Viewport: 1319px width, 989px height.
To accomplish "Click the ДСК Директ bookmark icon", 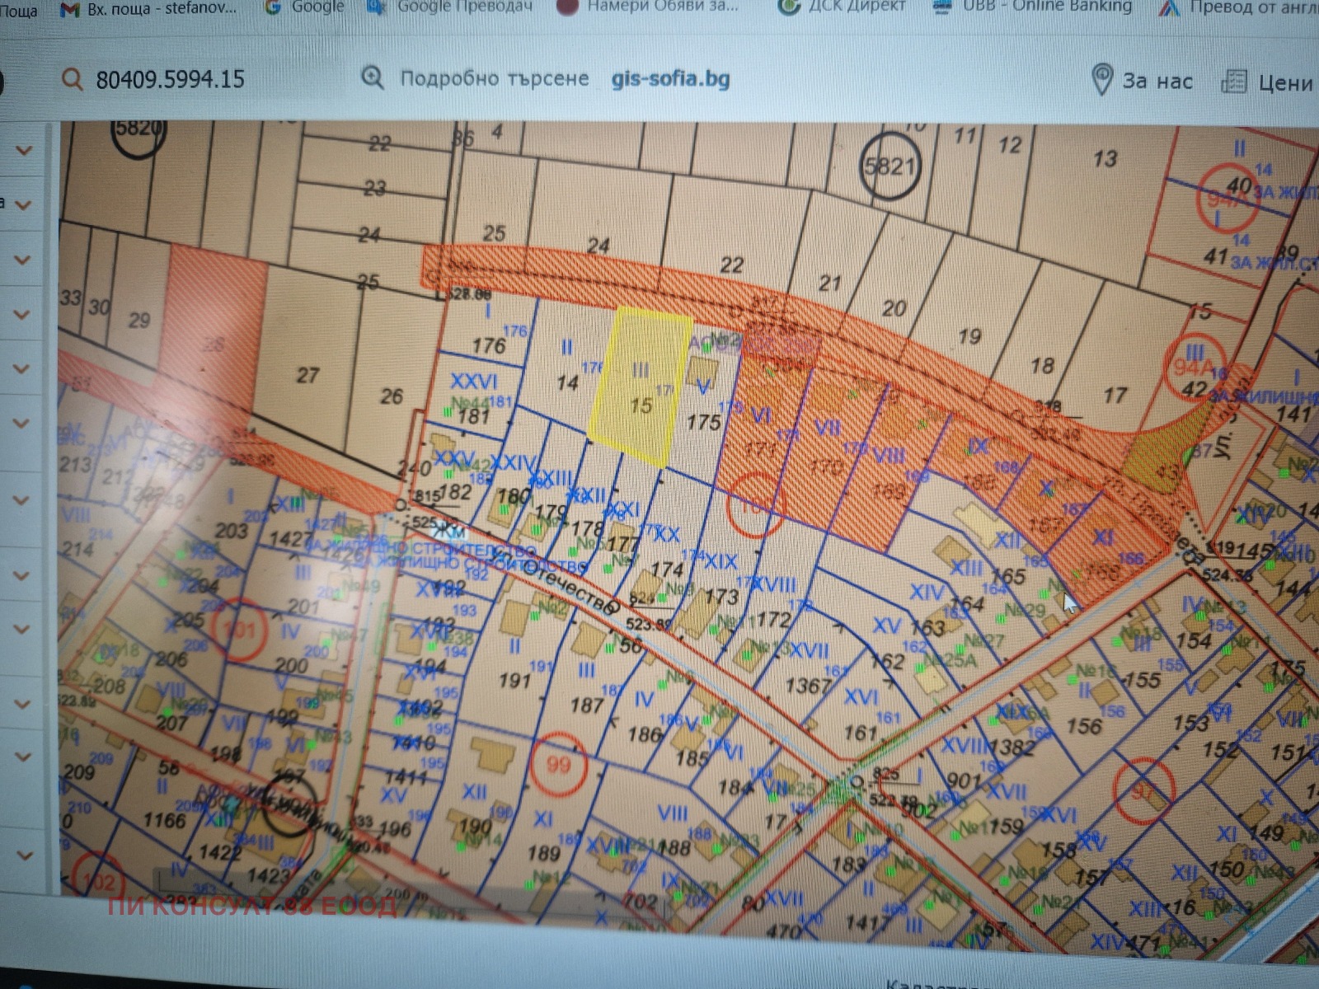I will click(x=789, y=7).
